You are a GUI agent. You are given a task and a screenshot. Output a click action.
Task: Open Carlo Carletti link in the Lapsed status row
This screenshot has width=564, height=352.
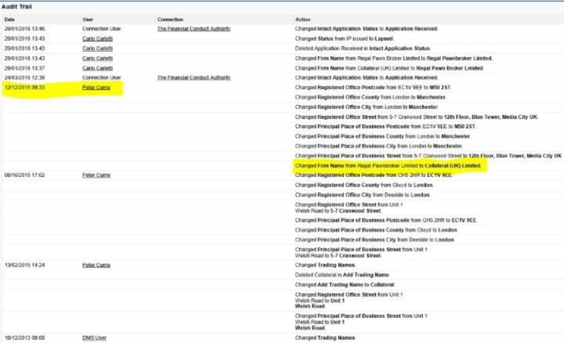(x=98, y=39)
